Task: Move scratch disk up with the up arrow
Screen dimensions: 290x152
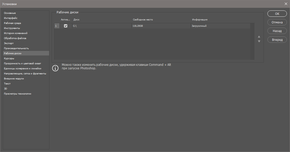Action: pos(259,37)
